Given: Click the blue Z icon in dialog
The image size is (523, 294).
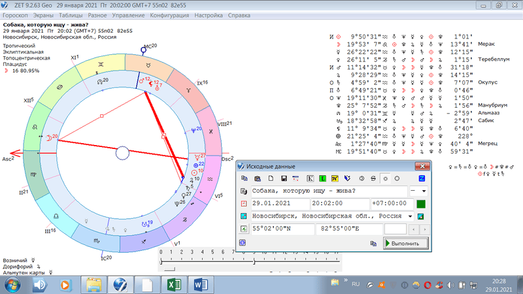Looking at the screenshot, I should [x=422, y=178].
